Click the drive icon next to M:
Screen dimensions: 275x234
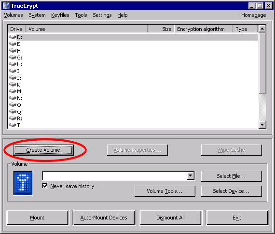(13, 91)
